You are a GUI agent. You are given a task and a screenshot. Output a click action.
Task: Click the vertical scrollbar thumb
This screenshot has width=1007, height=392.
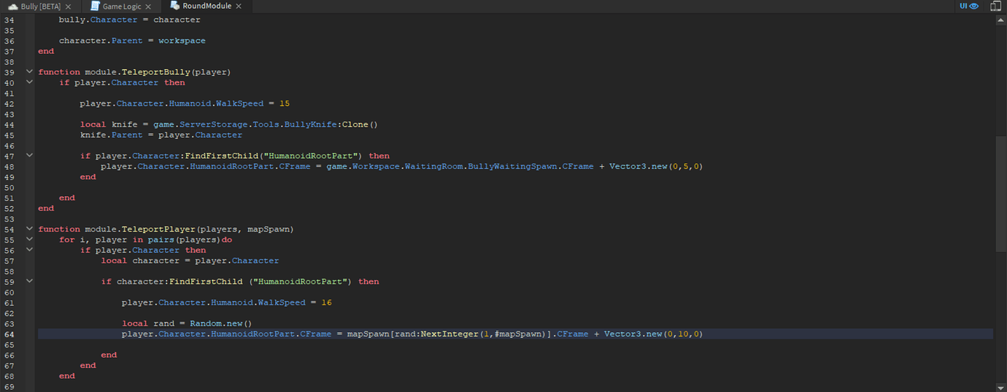coord(1000,193)
